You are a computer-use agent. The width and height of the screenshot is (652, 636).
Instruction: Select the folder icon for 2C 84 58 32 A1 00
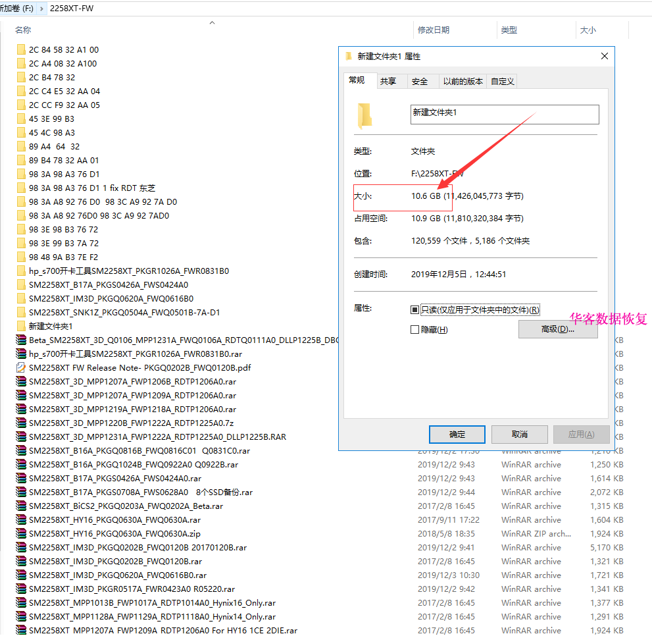tap(21, 50)
